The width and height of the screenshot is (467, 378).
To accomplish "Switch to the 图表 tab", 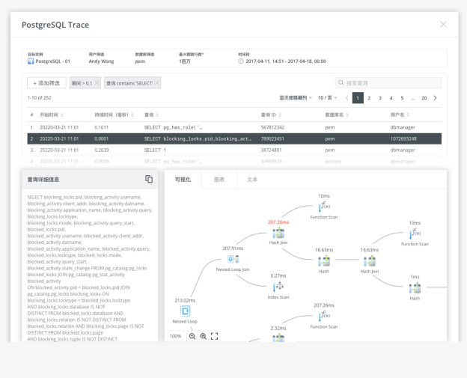I will point(219,180).
